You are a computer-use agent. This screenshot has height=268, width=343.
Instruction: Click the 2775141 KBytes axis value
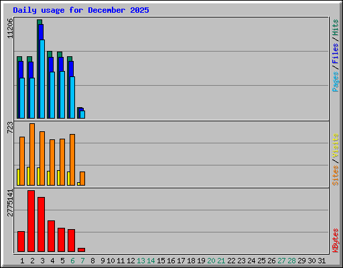click(10, 203)
